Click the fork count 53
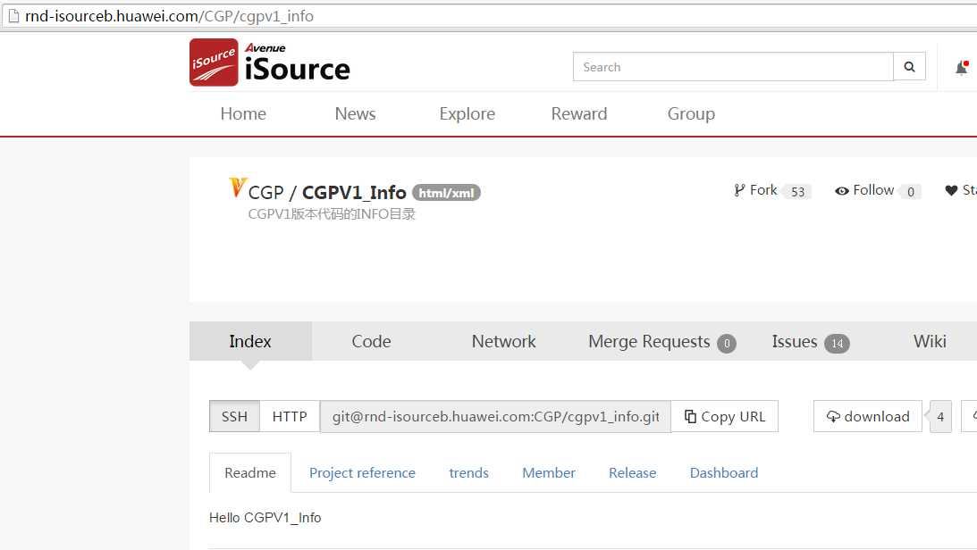This screenshot has height=550, width=977. click(797, 192)
